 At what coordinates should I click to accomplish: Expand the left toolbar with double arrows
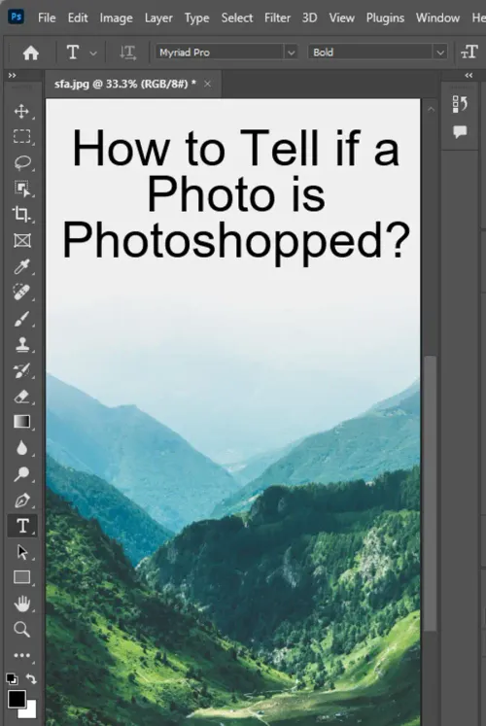[x=12, y=76]
